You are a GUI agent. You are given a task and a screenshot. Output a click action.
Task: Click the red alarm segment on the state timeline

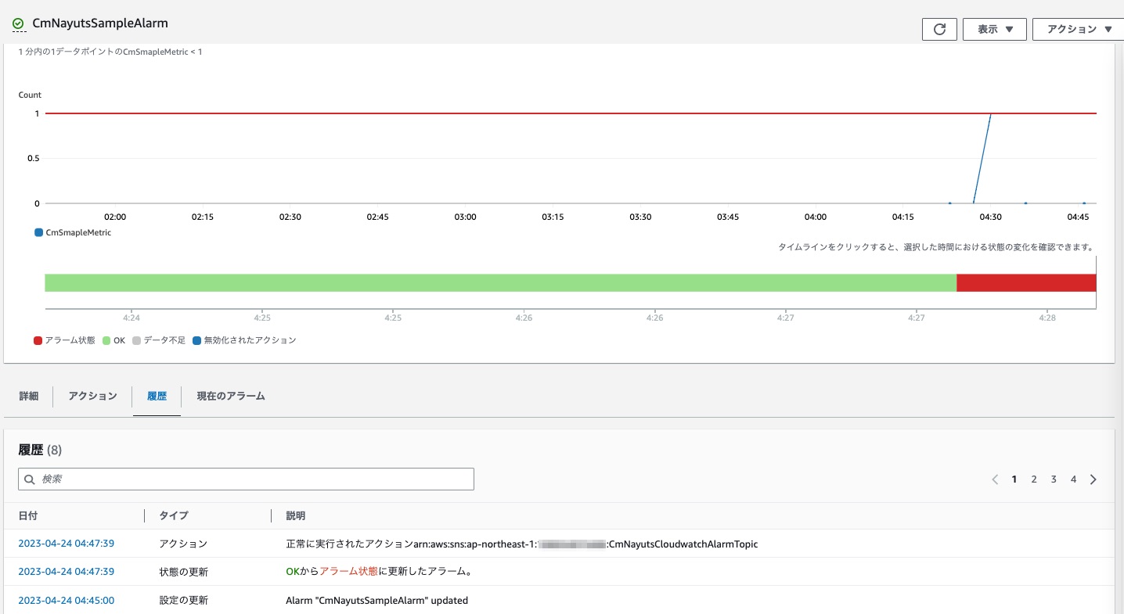tap(1025, 282)
